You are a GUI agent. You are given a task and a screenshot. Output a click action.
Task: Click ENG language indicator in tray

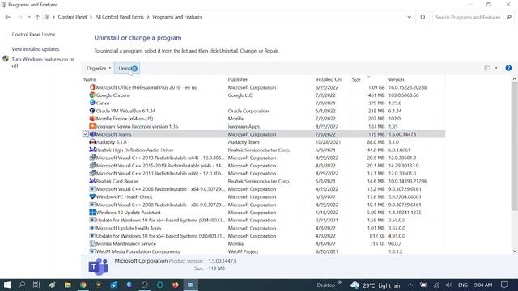click(x=462, y=285)
